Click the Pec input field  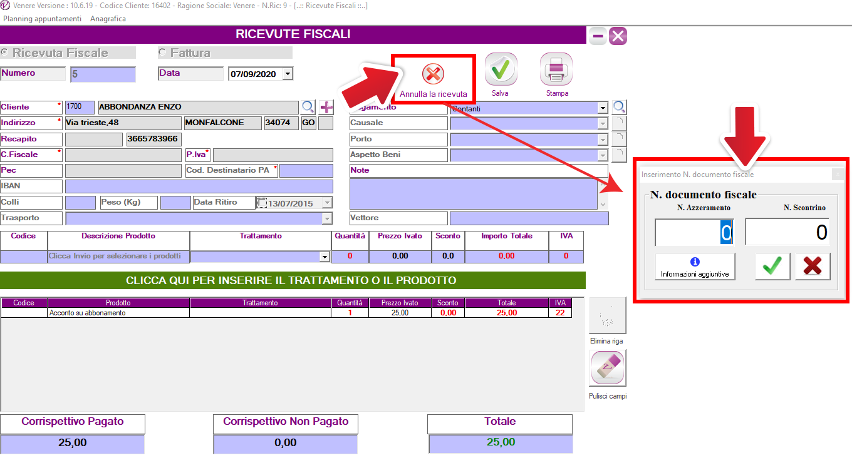123,171
